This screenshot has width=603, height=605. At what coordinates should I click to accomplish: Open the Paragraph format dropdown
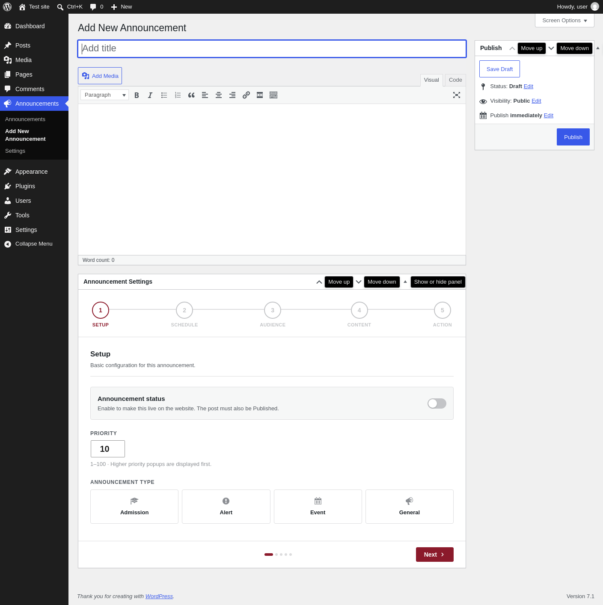pos(104,95)
